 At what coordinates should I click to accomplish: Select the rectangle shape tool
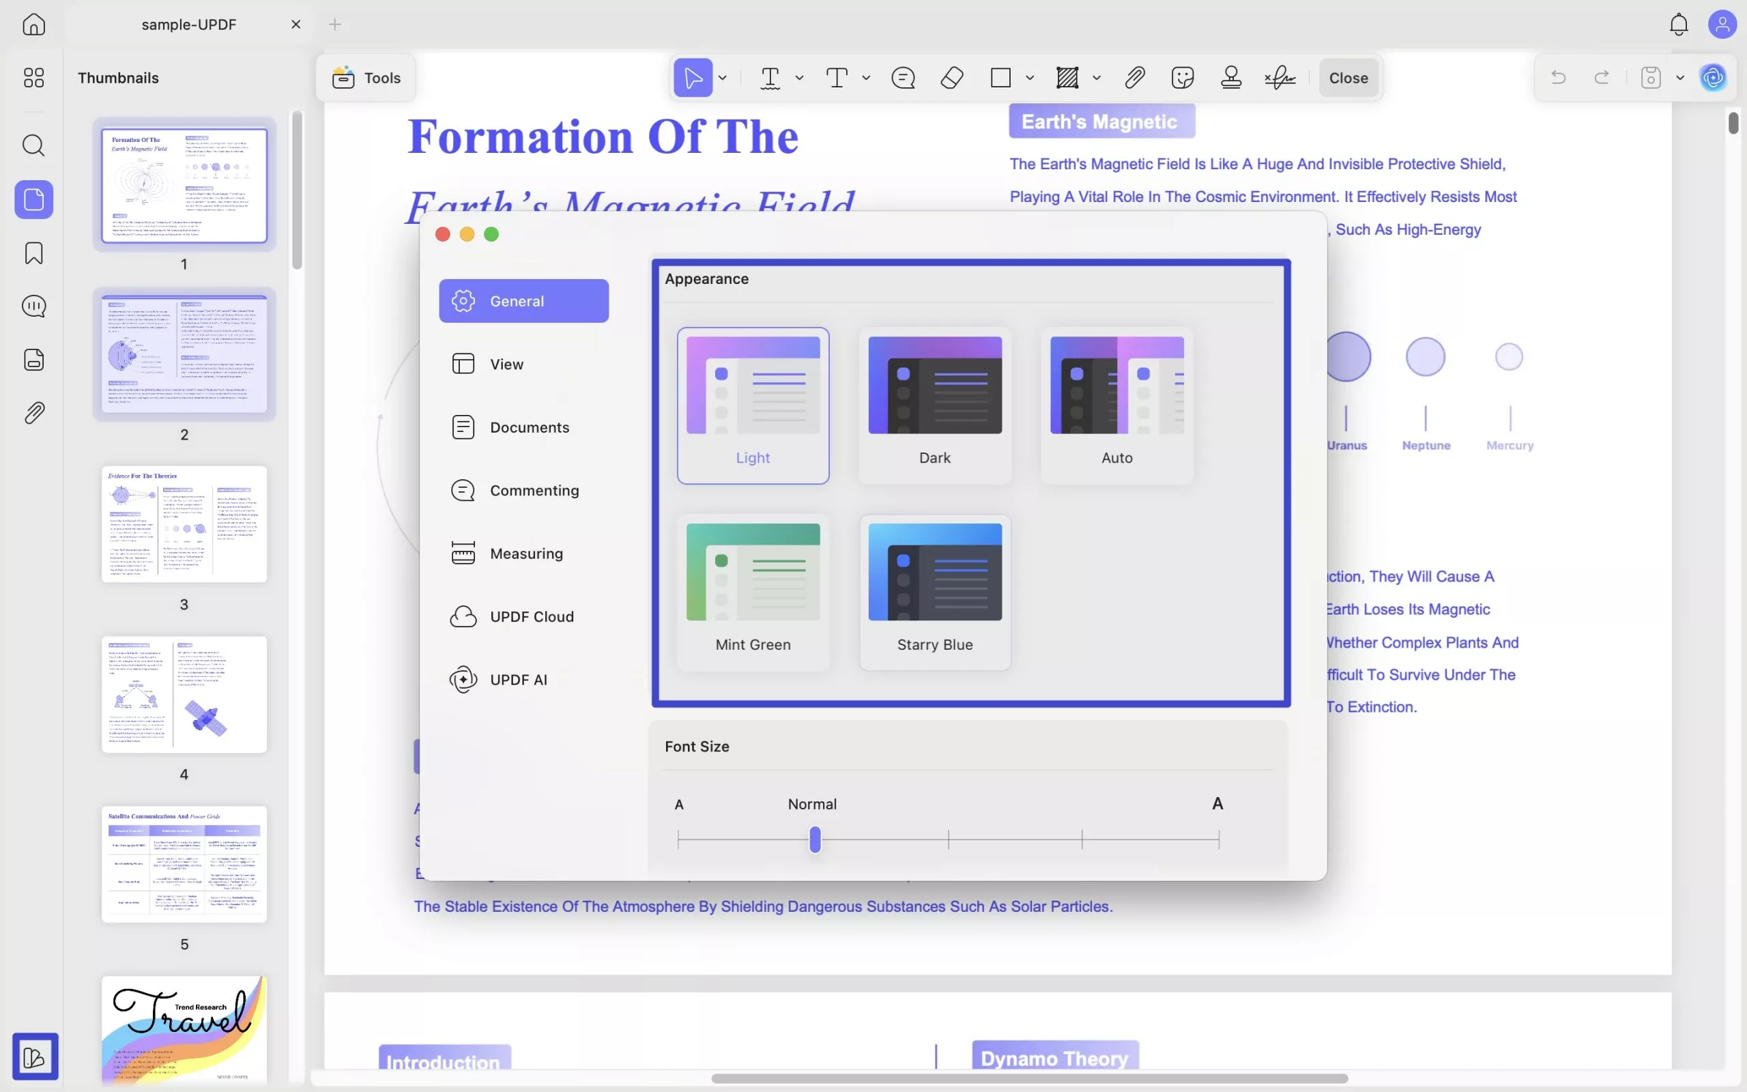[x=1000, y=77]
